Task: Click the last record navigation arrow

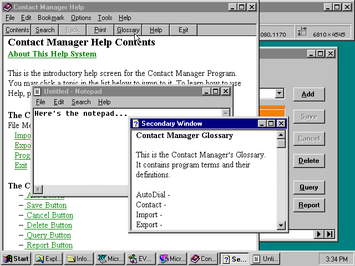Action: (330, 234)
